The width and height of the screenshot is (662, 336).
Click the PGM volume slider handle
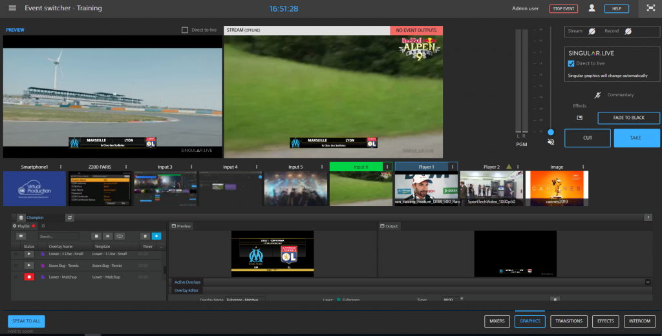(551, 132)
